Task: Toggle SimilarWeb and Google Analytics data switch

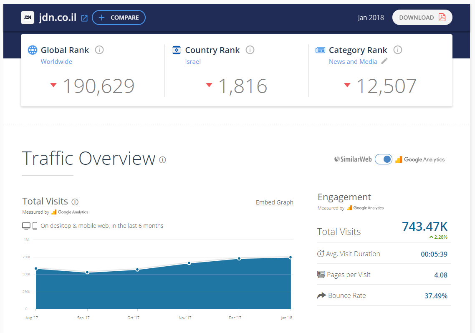Action: [383, 159]
